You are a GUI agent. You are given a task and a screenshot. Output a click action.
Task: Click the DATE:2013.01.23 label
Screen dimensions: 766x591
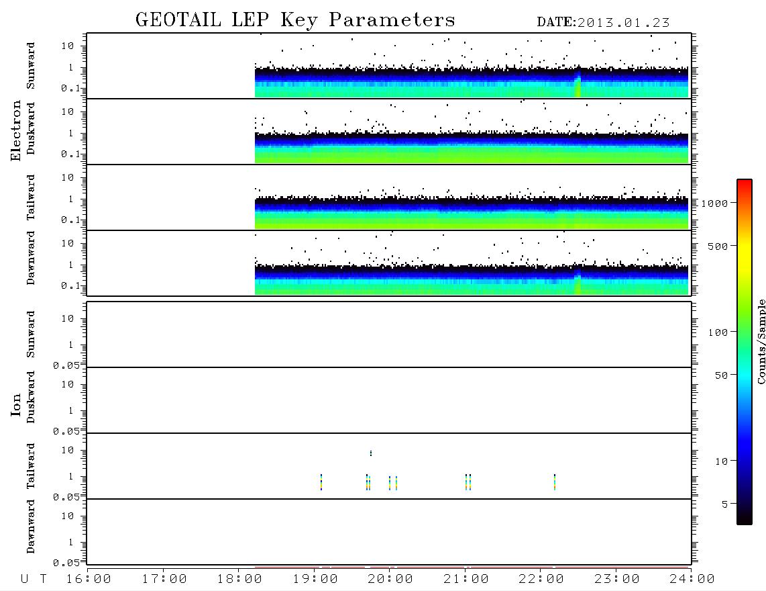[x=603, y=23]
